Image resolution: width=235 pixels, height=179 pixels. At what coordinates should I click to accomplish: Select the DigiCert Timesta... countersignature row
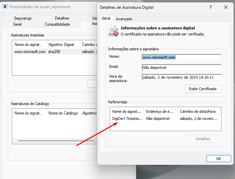(165, 119)
